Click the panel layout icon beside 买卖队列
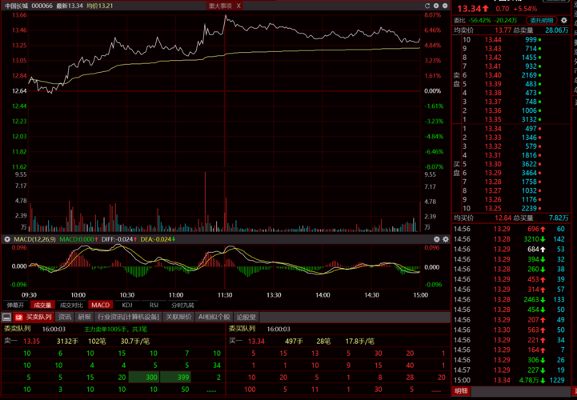 pyautogui.click(x=6, y=317)
